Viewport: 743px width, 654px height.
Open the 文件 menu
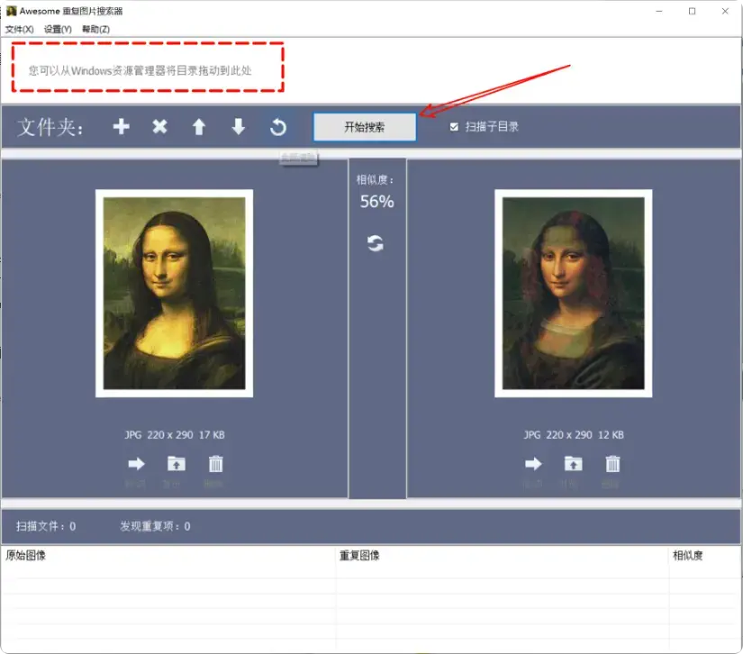pos(18,29)
